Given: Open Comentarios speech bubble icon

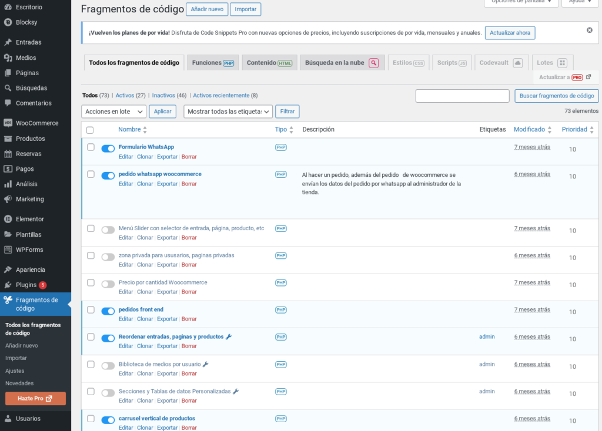Looking at the screenshot, I should tap(8, 103).
